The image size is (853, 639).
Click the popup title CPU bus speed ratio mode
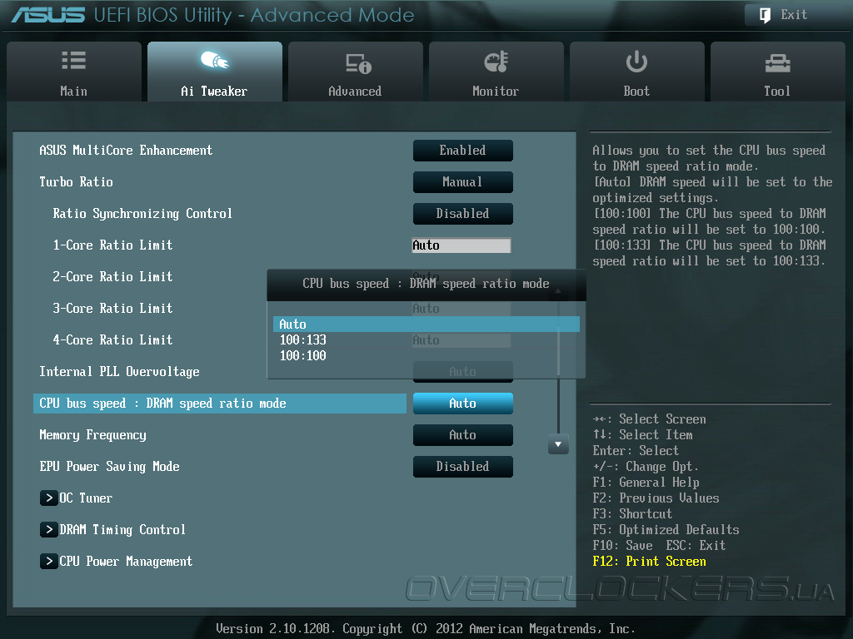pyautogui.click(x=426, y=284)
